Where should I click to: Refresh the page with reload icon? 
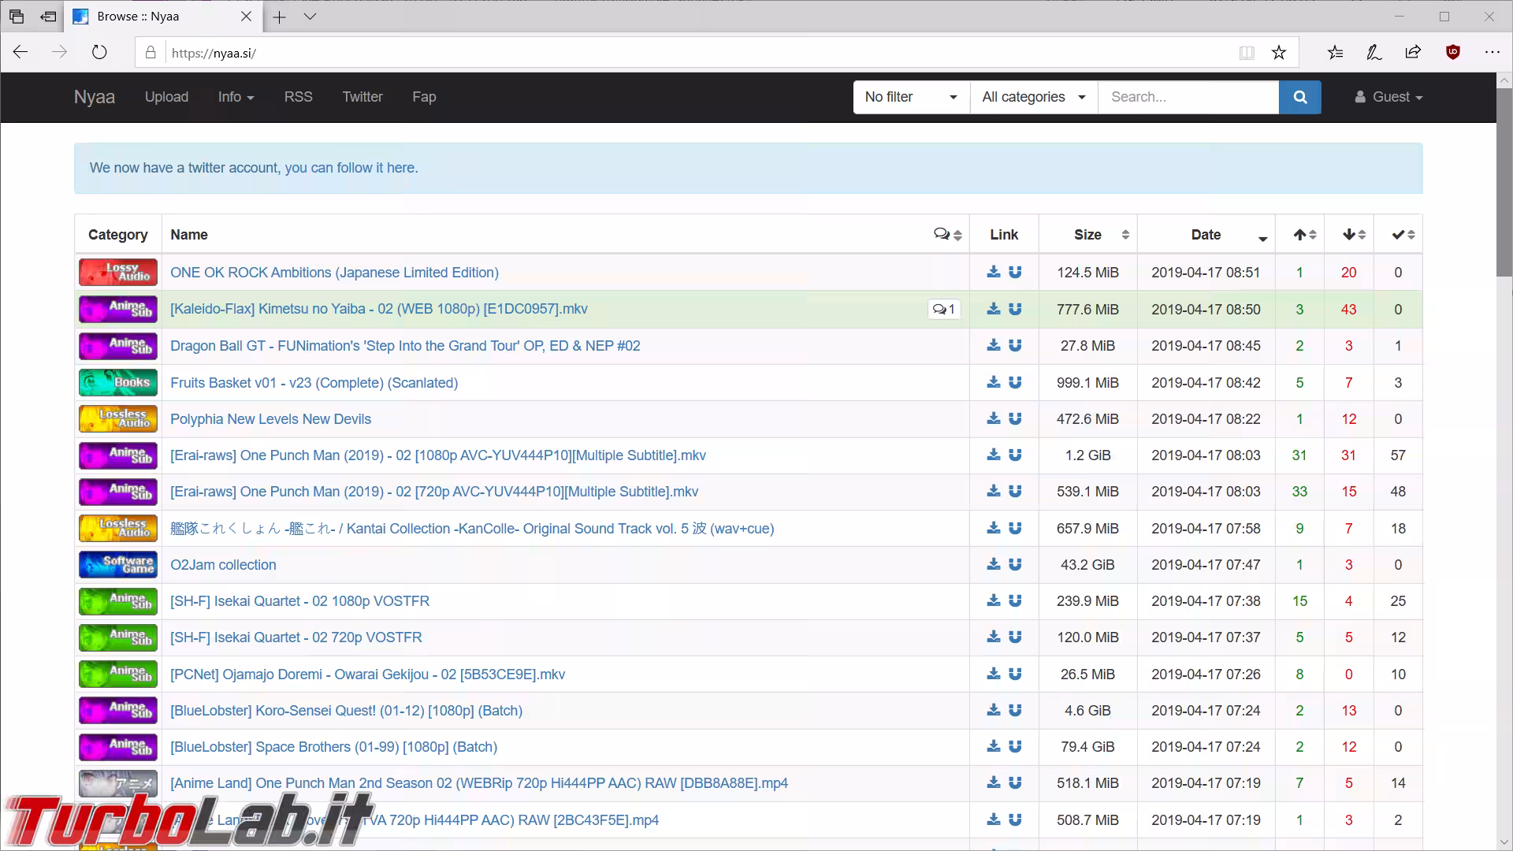tap(99, 52)
